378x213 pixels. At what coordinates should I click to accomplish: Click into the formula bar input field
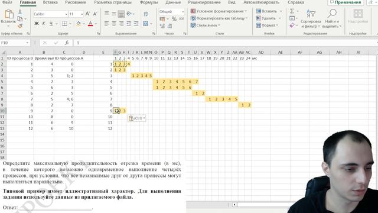(x=225, y=43)
